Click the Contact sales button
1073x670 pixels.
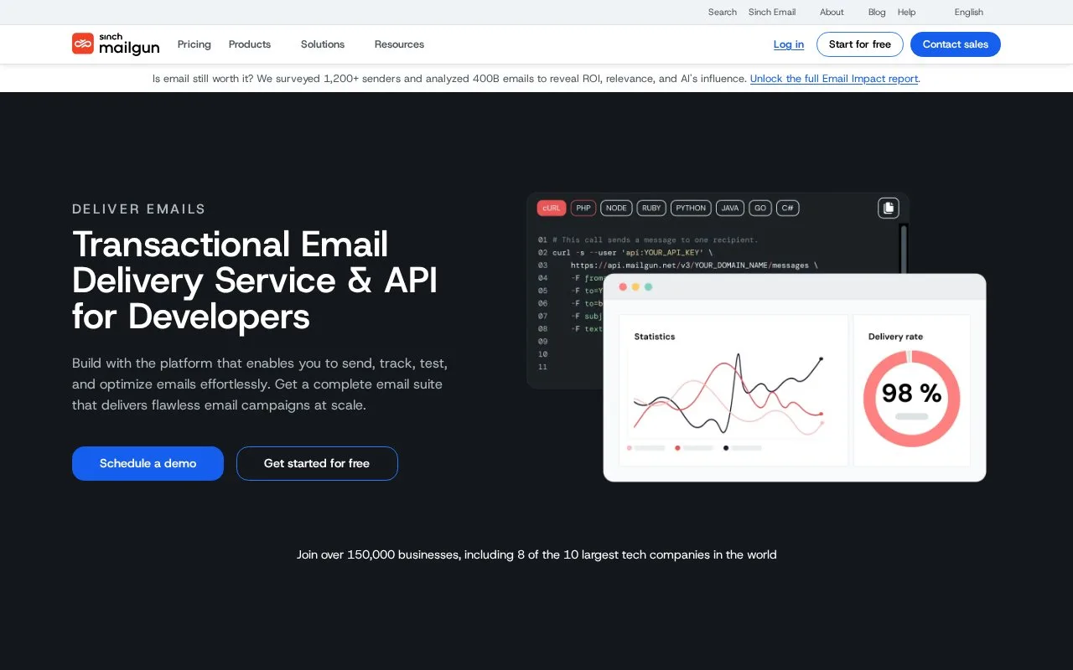(956, 44)
